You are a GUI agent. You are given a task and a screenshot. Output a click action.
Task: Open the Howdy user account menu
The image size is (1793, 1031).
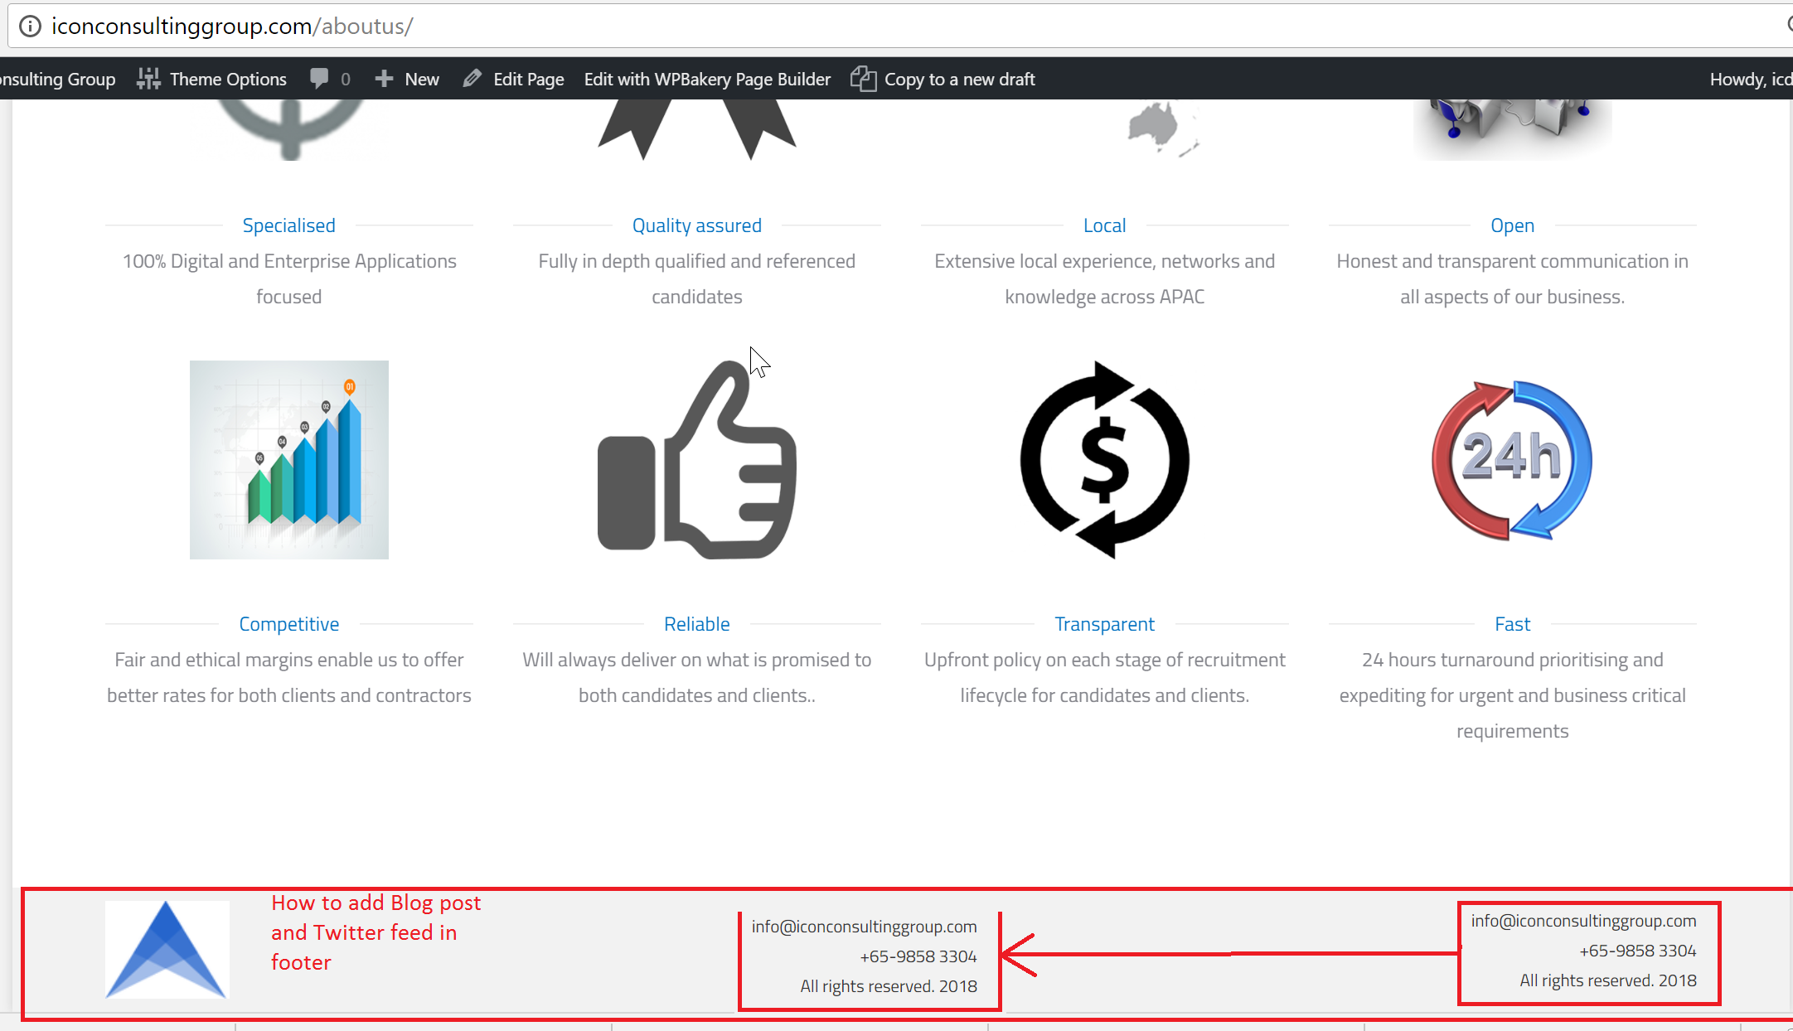[1751, 79]
